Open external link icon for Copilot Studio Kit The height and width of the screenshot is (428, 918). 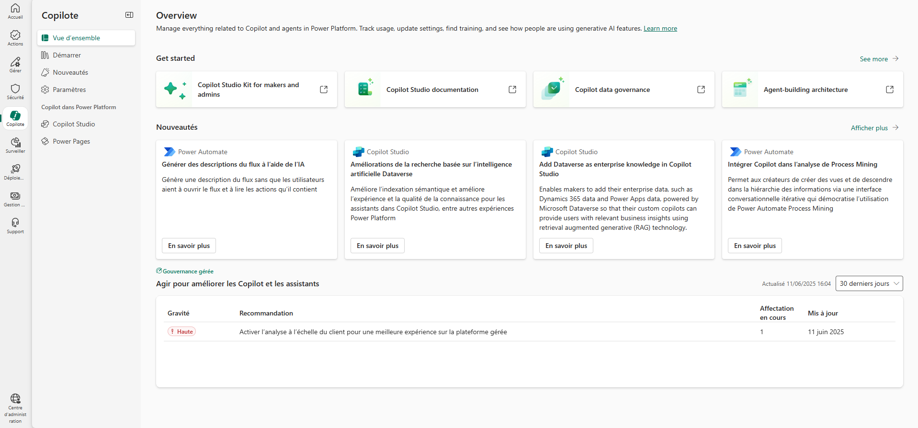coord(324,90)
